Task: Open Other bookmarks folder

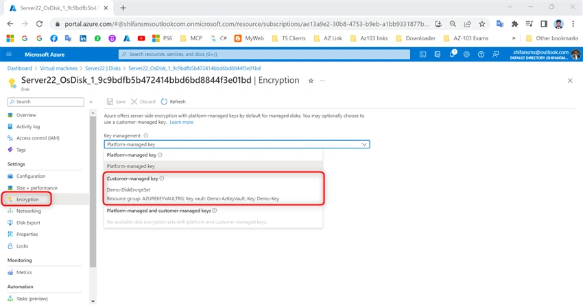Action: pos(552,38)
